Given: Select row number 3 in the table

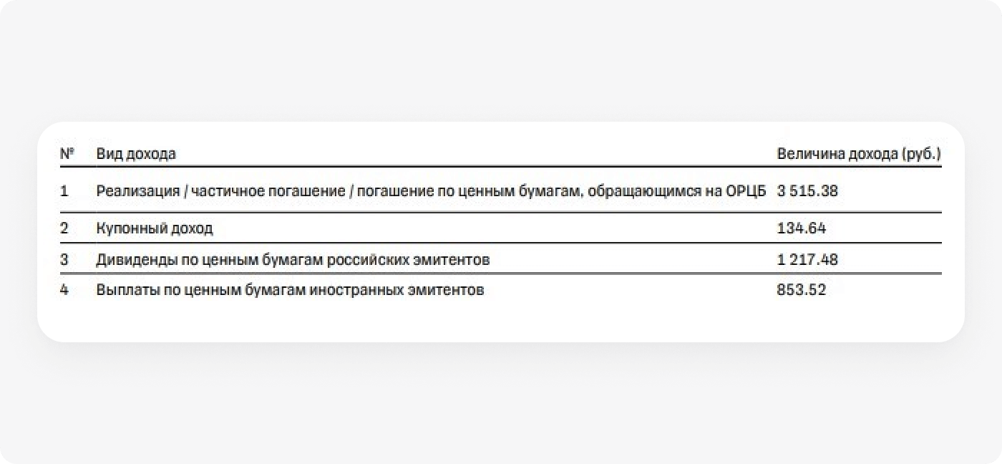Looking at the screenshot, I should (64, 260).
